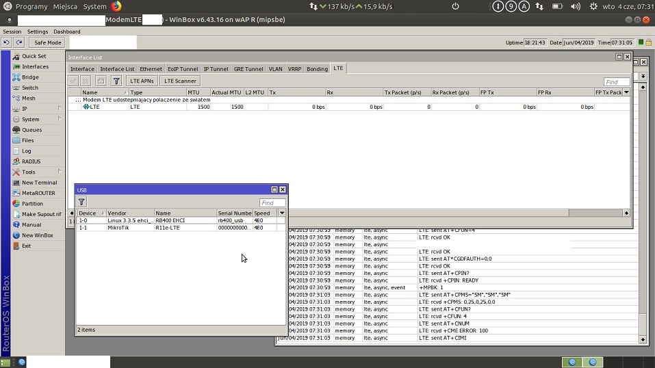Click Make Supout.rif
The height and width of the screenshot is (368, 655).
tap(41, 214)
